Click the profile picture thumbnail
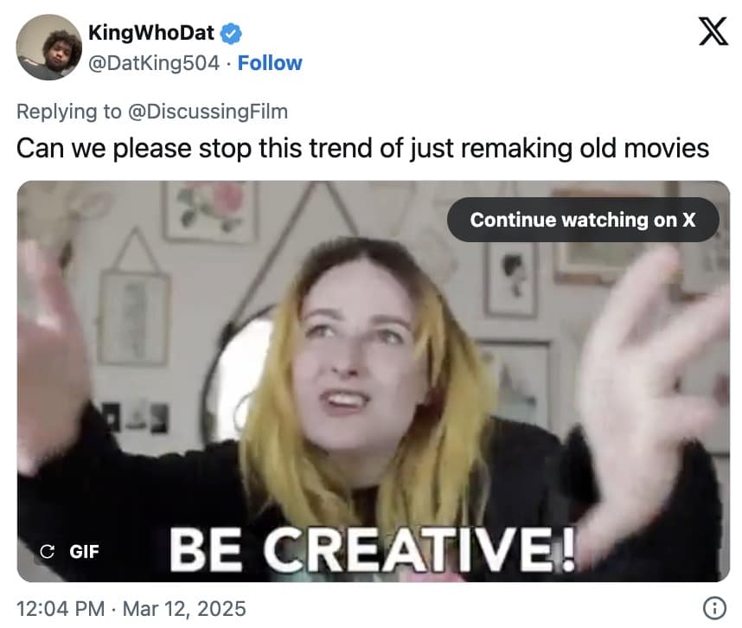The height and width of the screenshot is (628, 742). click(x=49, y=46)
